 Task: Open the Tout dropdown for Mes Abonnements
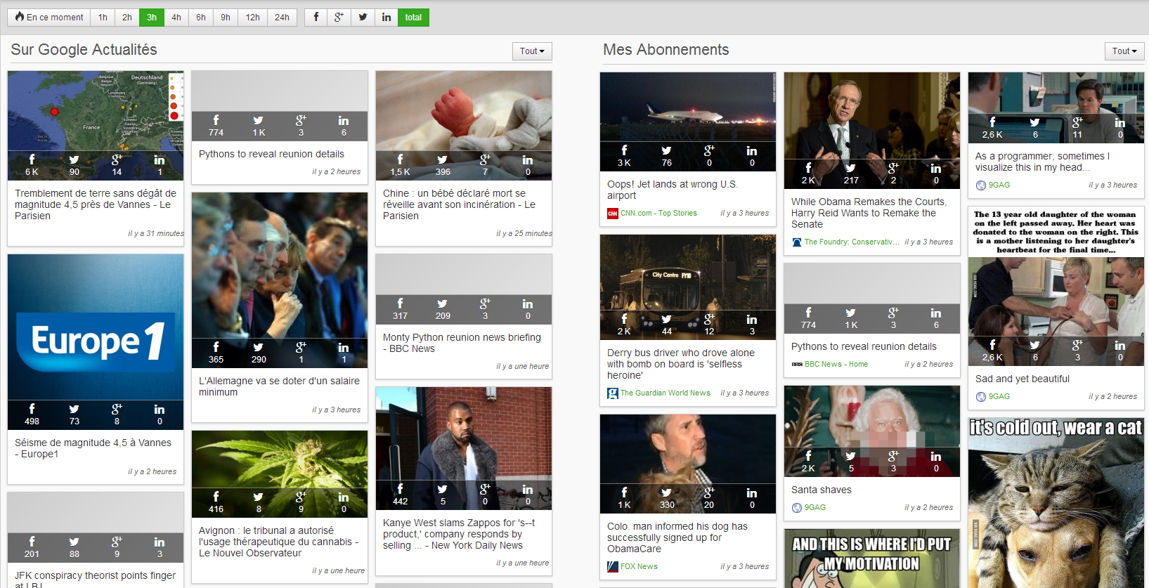tap(1124, 51)
